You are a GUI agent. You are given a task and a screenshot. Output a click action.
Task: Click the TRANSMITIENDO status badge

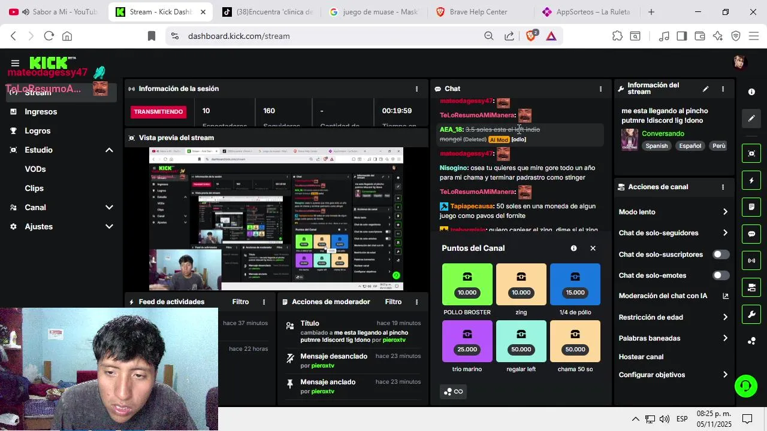tap(158, 111)
